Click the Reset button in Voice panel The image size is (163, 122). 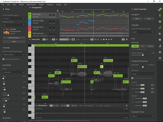pos(14,42)
